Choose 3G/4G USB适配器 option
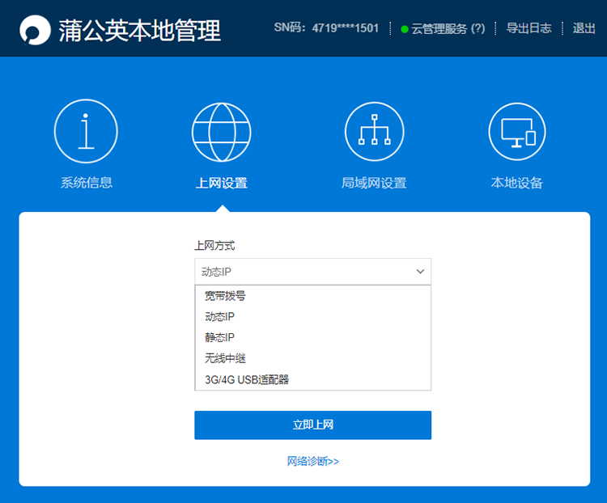Screen dimensions: 607x503 (312, 379)
